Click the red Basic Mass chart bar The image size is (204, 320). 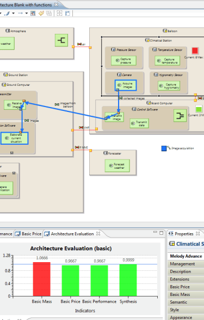[x=42, y=279]
